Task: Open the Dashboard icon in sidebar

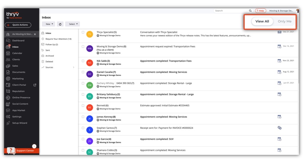Action: [x=8, y=40]
